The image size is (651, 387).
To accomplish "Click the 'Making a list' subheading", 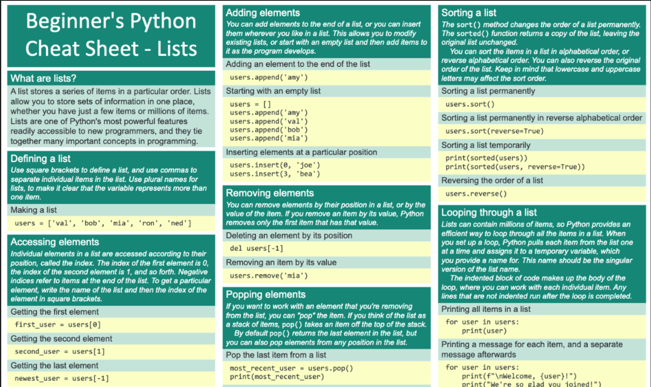I will 34,210.
